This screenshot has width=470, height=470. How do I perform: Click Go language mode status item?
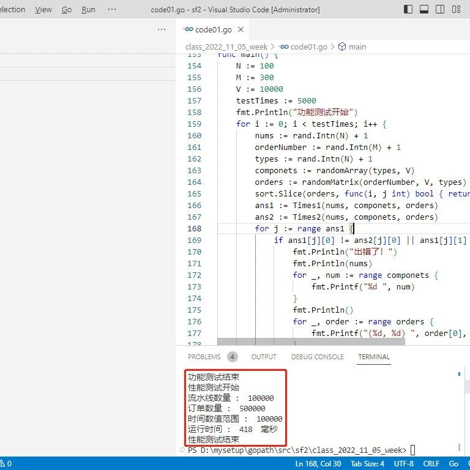click(453, 464)
